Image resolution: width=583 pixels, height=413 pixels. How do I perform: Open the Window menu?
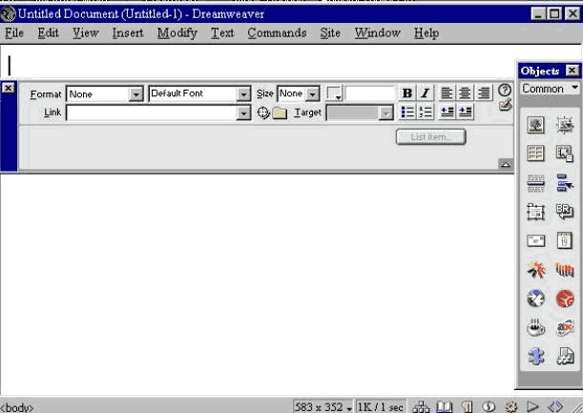[x=378, y=33]
